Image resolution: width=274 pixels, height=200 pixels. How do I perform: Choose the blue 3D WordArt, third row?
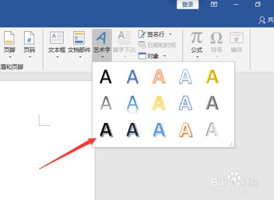pyautogui.click(x=159, y=130)
